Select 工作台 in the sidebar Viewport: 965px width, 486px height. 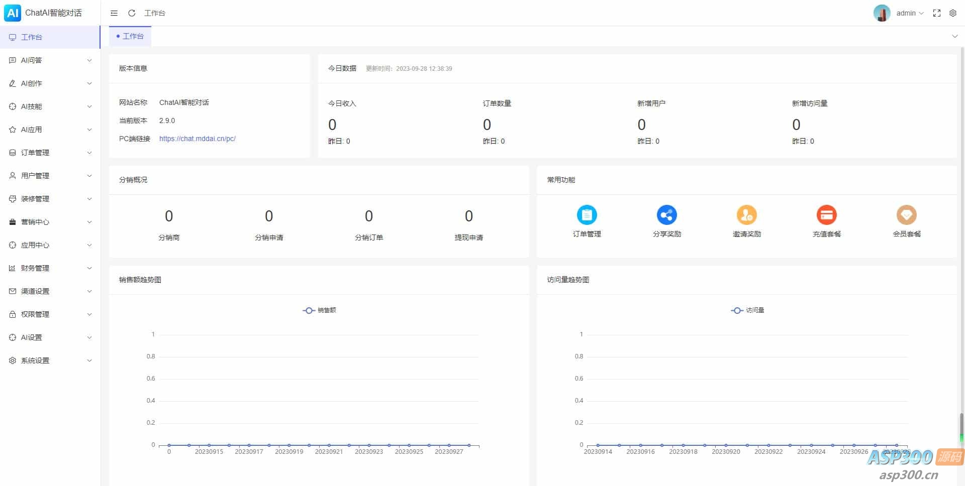32,37
